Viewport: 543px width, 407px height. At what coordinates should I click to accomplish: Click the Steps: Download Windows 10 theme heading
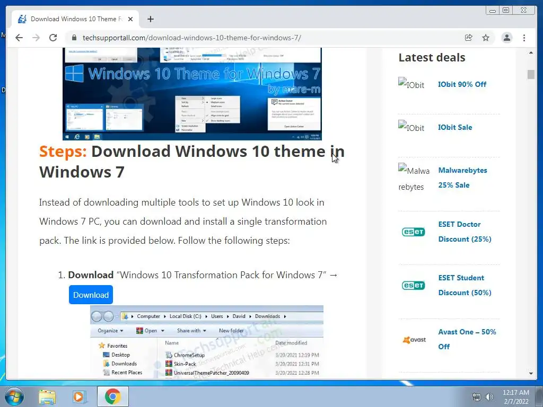(x=192, y=162)
